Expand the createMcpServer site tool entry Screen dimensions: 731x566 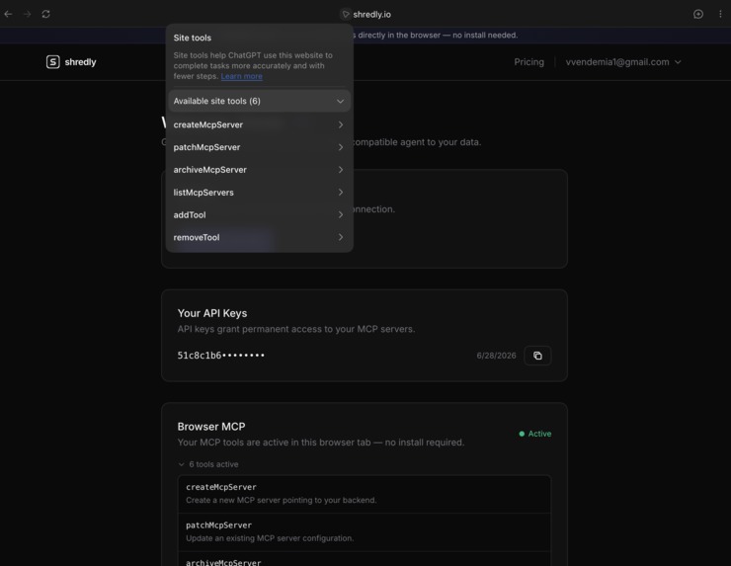point(259,124)
